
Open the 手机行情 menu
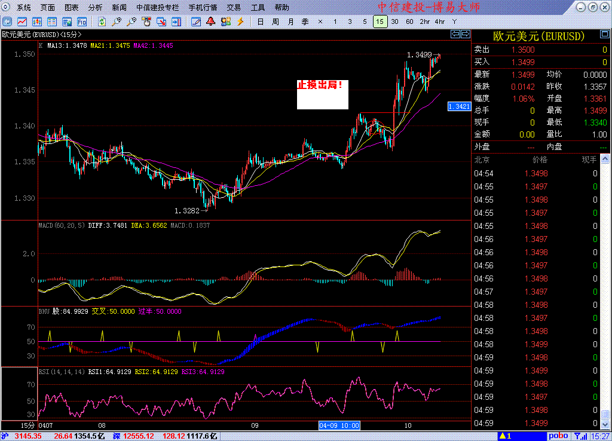(203, 7)
